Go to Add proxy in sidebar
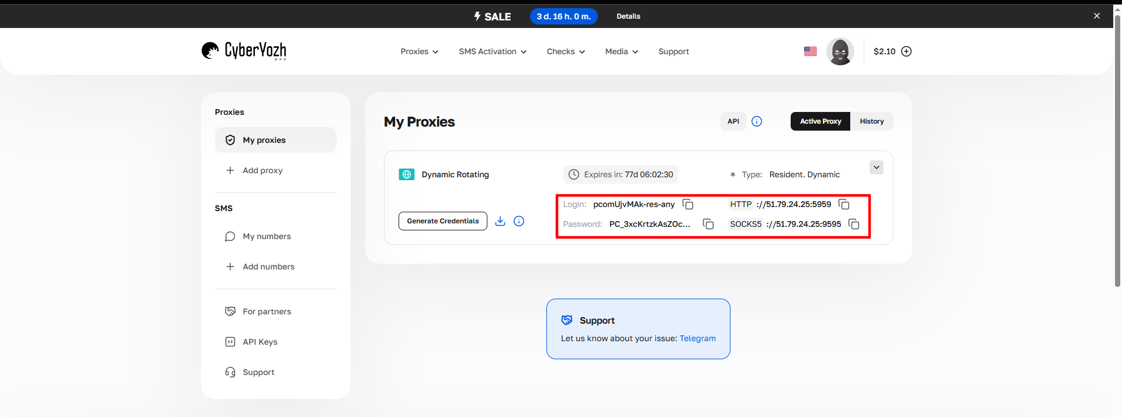Image resolution: width=1122 pixels, height=417 pixels. click(262, 170)
